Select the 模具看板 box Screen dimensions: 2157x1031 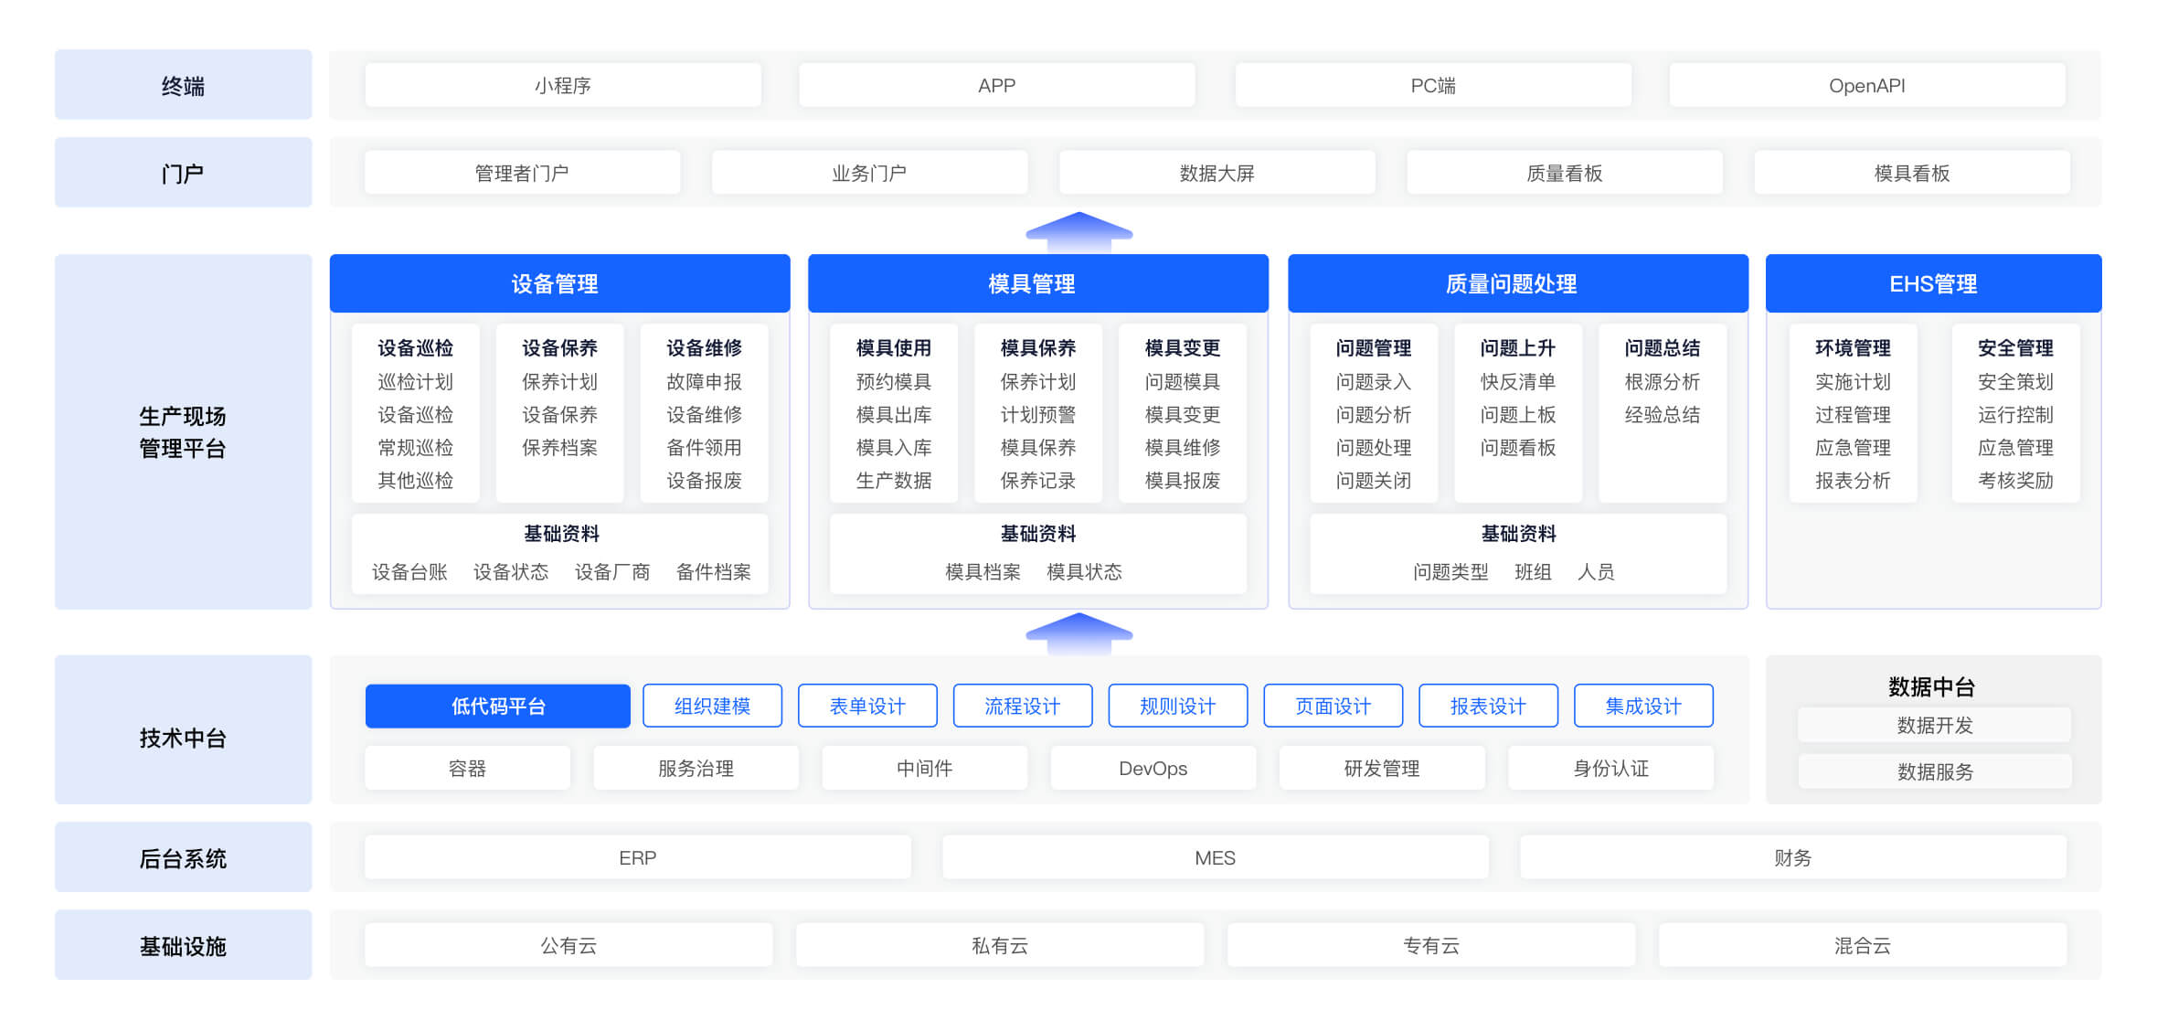click(1912, 173)
